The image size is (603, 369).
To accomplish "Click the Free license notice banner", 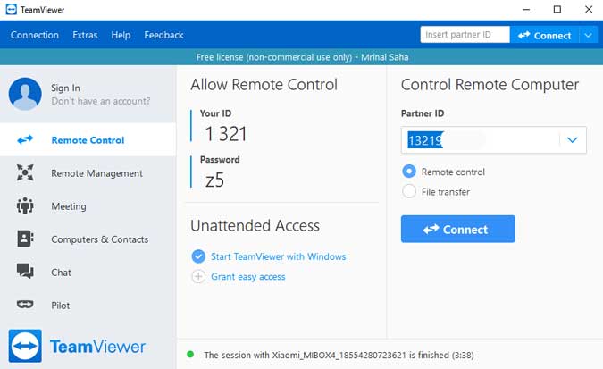I will coord(302,57).
